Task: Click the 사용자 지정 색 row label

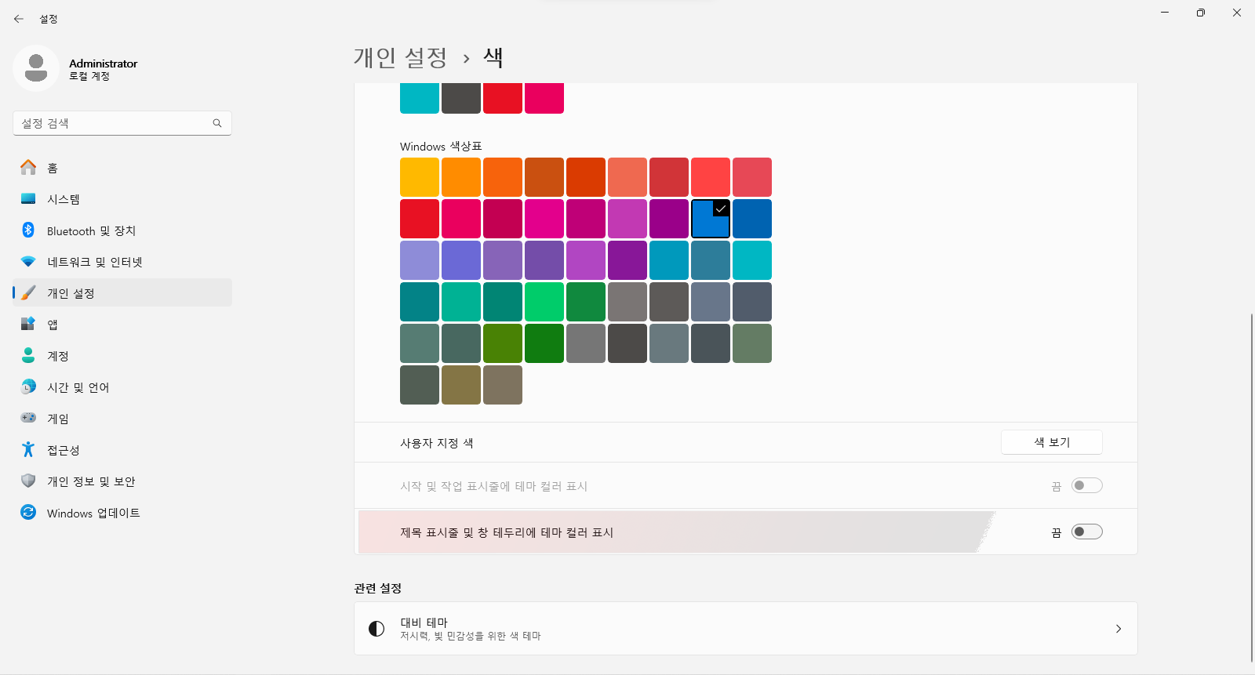Action: click(x=437, y=443)
